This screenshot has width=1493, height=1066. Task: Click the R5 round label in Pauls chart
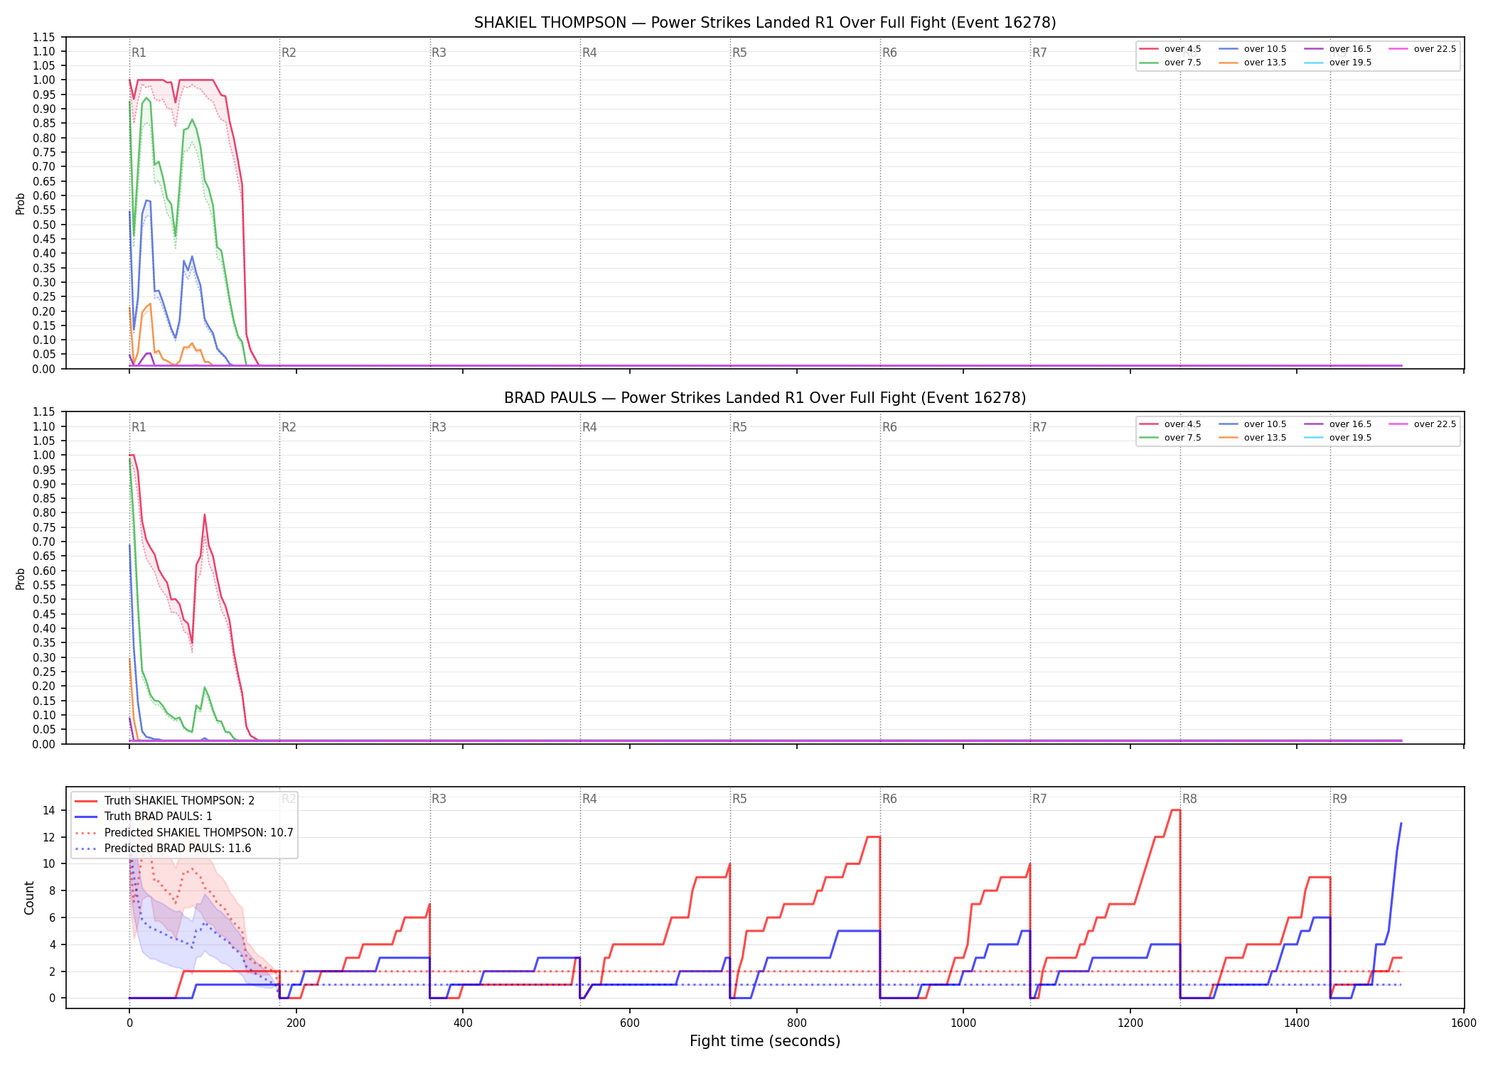[739, 427]
